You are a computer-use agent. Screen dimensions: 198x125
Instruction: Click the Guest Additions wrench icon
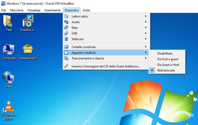[x=66, y=66]
